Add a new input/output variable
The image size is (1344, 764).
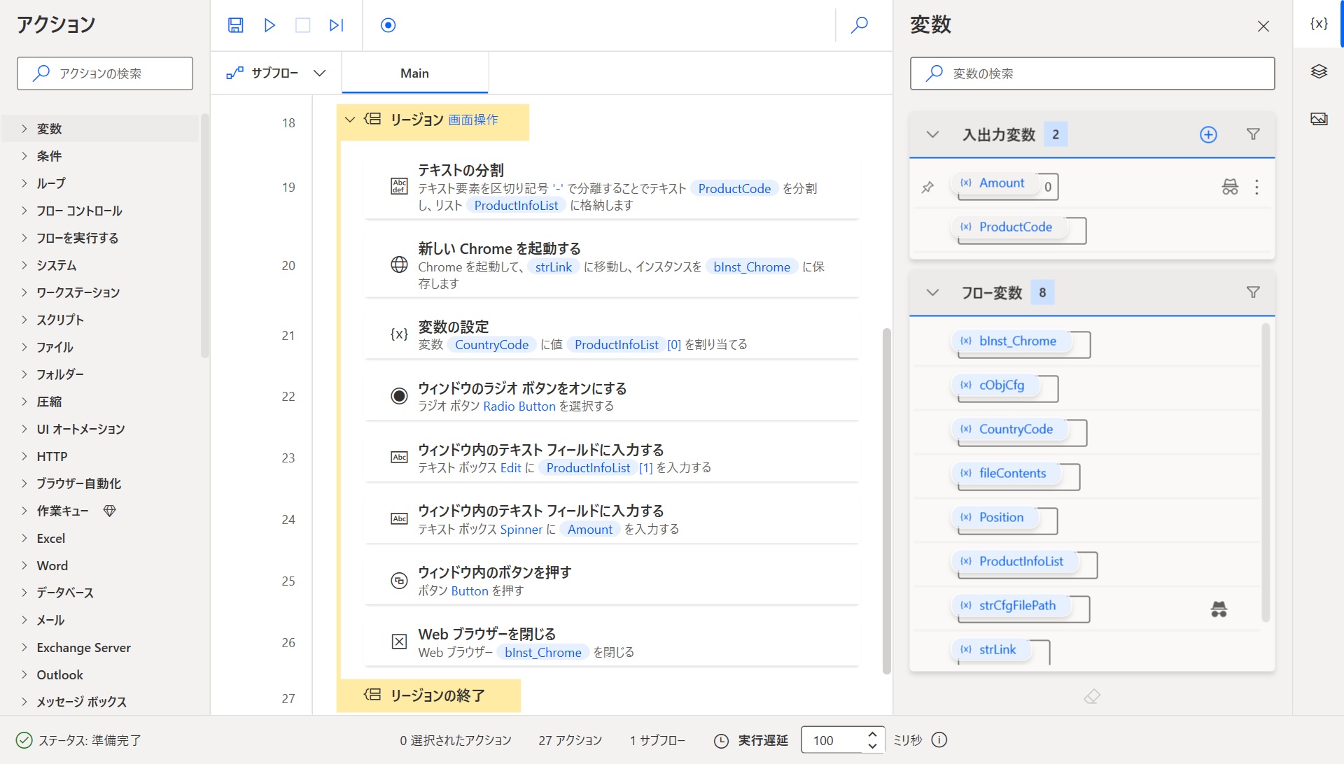[x=1208, y=134]
